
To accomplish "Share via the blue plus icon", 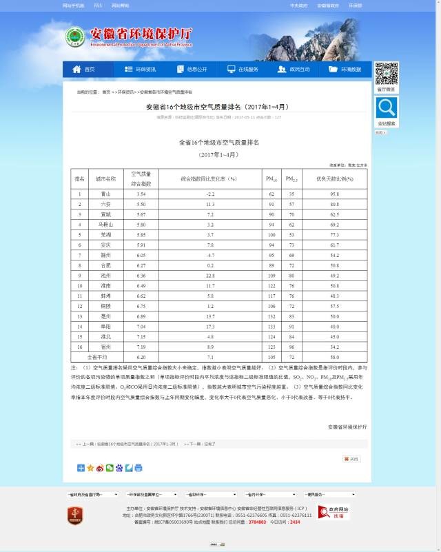I will tap(81, 468).
